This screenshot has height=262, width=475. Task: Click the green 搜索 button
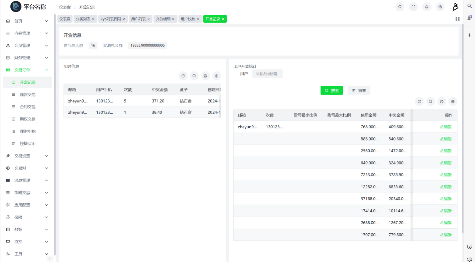click(x=332, y=90)
